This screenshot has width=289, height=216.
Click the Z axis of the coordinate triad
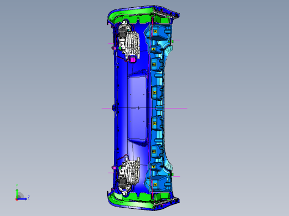[x=23, y=199]
